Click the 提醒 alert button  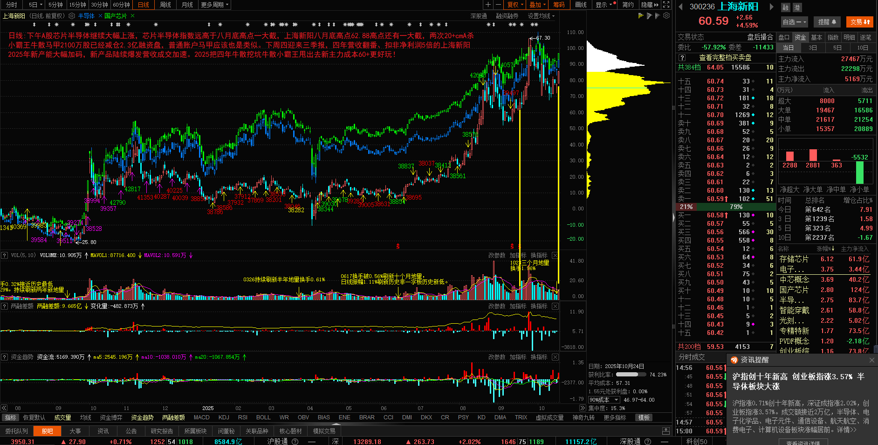pyautogui.click(x=827, y=22)
